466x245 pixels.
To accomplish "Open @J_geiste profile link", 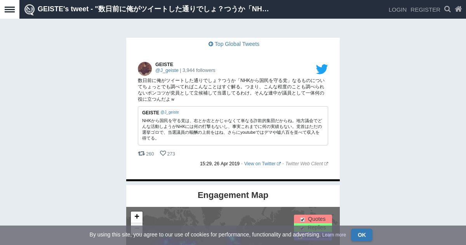I will pos(167,70).
